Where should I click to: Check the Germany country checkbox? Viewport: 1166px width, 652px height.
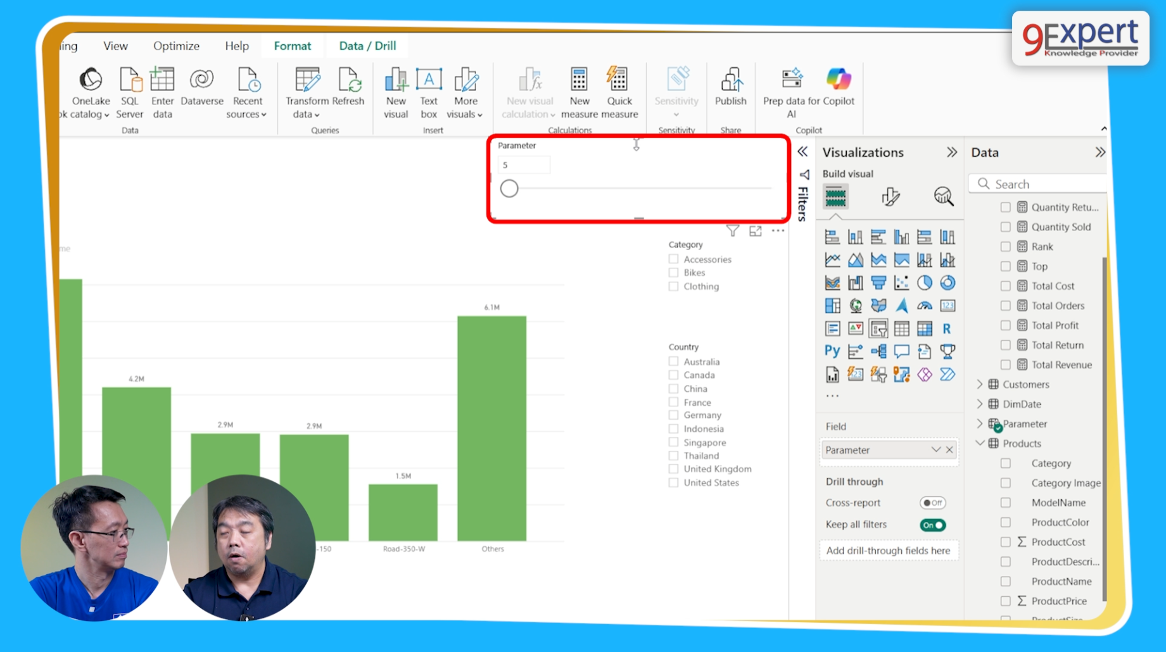(x=673, y=415)
